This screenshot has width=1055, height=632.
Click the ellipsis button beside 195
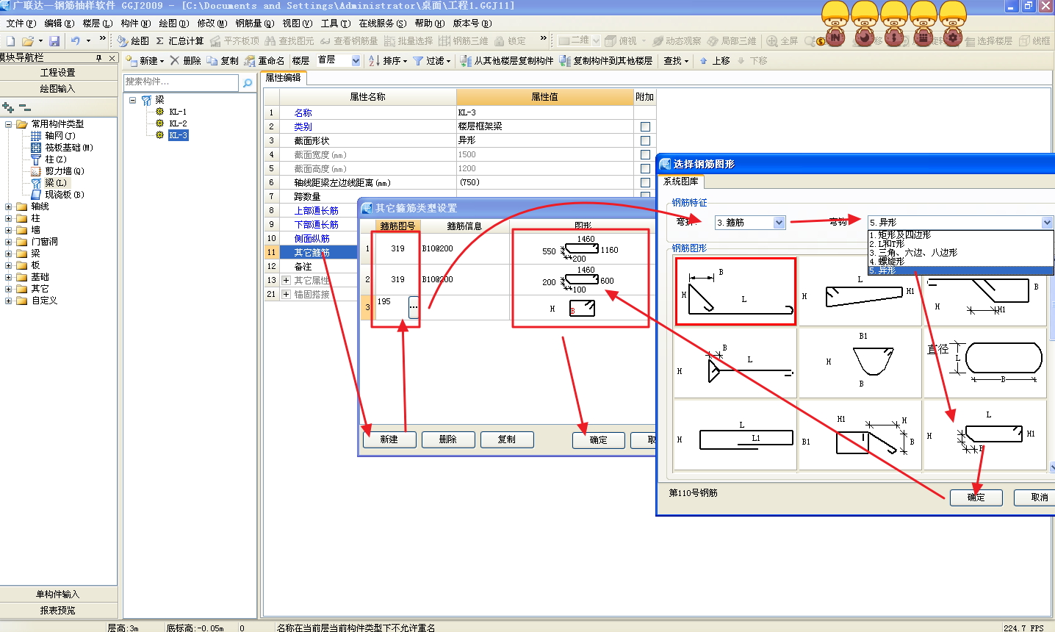(414, 307)
